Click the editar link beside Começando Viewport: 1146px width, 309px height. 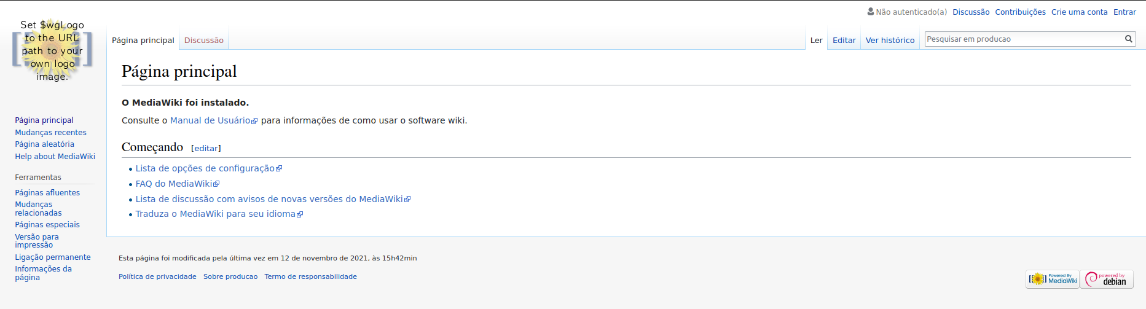[206, 148]
